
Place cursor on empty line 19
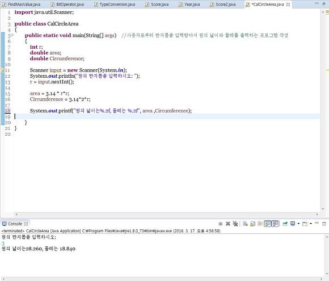click(167, 116)
